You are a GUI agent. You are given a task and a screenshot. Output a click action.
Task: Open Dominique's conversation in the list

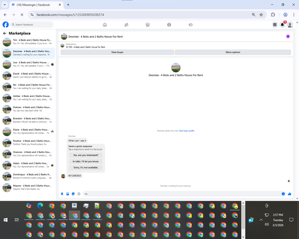pyautogui.click(x=28, y=176)
